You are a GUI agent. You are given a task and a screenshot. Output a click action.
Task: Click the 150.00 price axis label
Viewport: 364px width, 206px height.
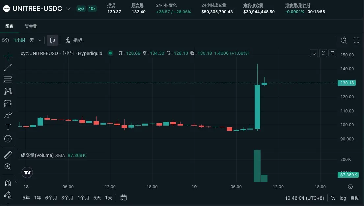coord(347,55)
